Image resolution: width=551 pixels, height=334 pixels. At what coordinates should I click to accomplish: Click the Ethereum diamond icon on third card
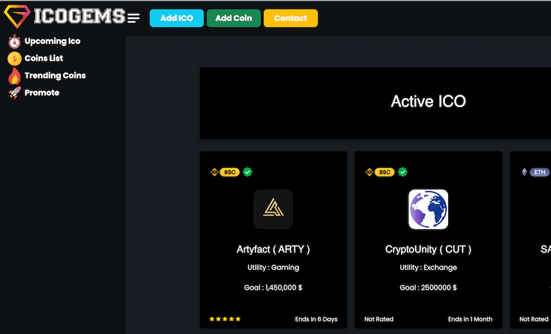pyautogui.click(x=524, y=172)
